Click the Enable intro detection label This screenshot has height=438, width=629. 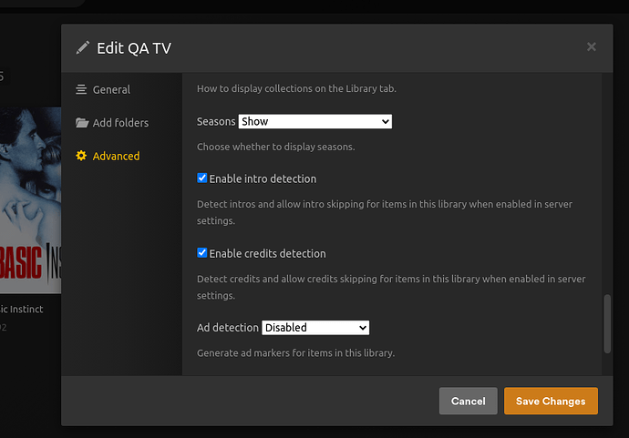tap(263, 178)
